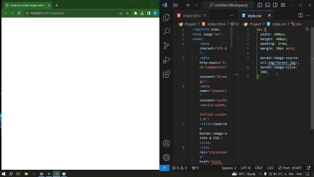Image resolution: width=314 pixels, height=177 pixels.
Task: Open the Windows notification center icon
Action: [308, 174]
